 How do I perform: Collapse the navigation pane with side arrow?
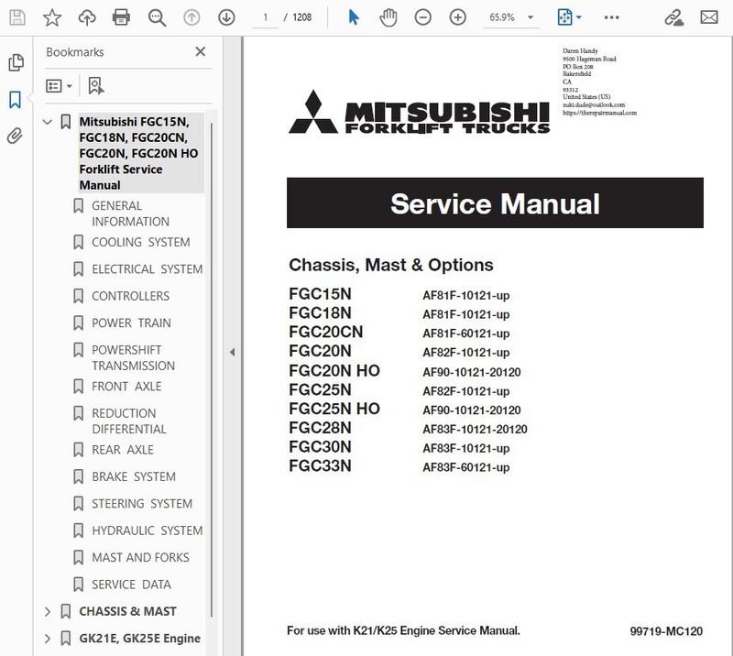[x=233, y=353]
